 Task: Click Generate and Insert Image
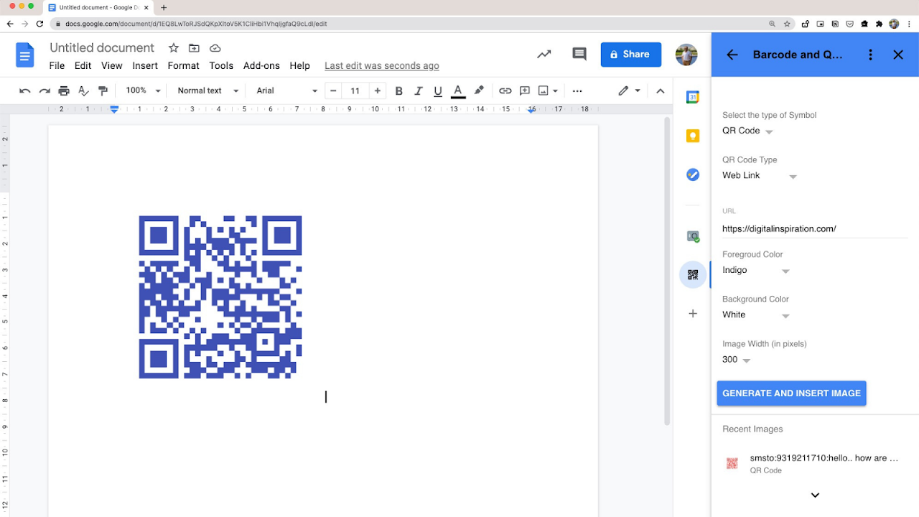pyautogui.click(x=791, y=393)
